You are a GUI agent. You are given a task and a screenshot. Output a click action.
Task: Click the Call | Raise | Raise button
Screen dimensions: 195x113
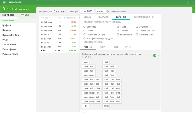(112, 102)
